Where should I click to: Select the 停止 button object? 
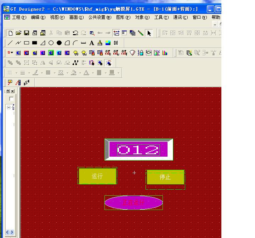pyautogui.click(x=165, y=177)
